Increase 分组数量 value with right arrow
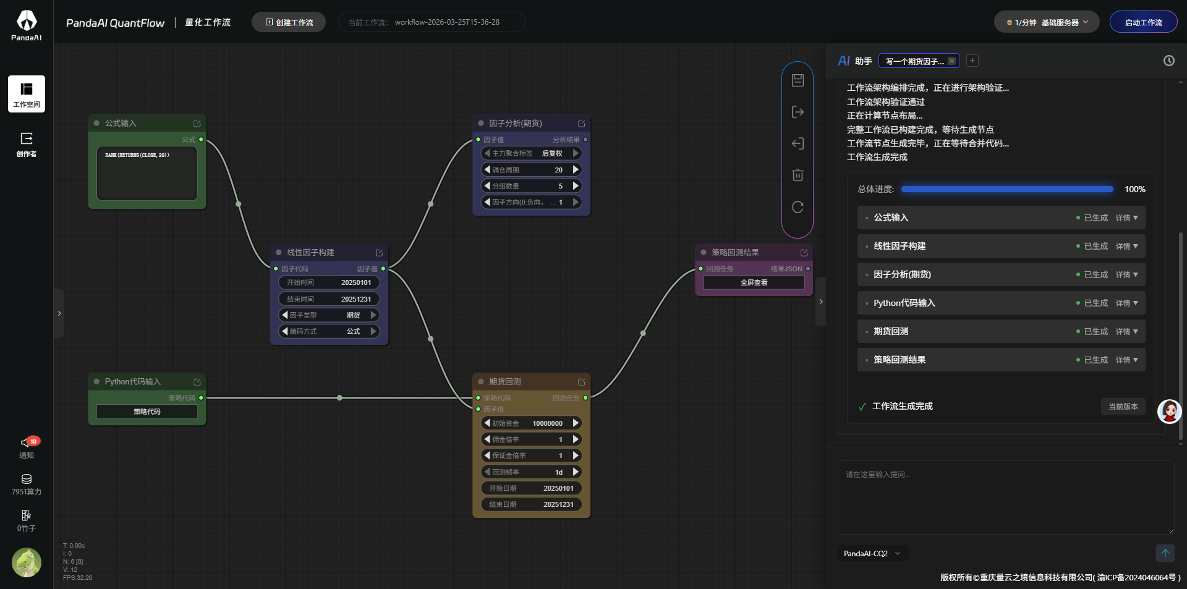The image size is (1187, 589). (576, 186)
